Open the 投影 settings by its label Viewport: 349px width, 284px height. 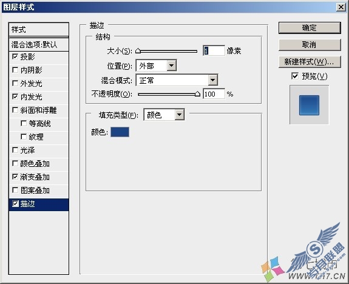coord(27,57)
